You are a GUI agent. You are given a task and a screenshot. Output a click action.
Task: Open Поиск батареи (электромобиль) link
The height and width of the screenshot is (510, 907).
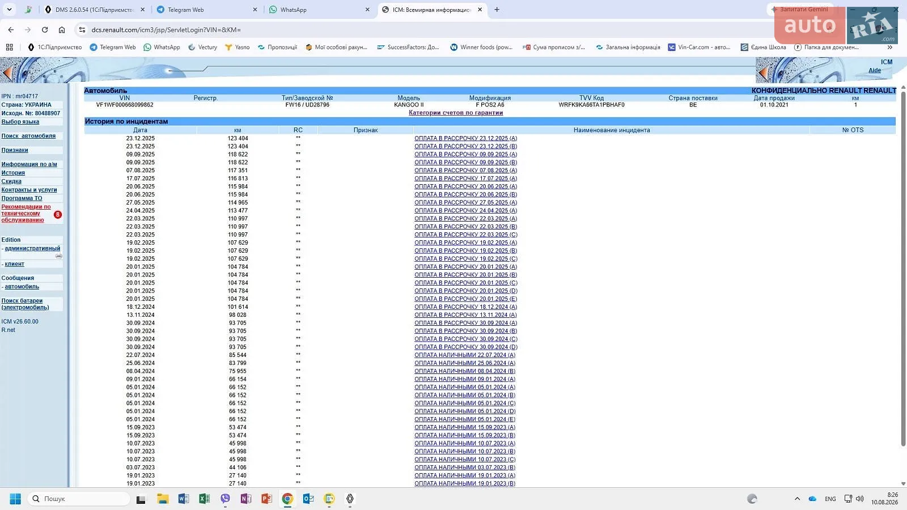[x=25, y=304]
